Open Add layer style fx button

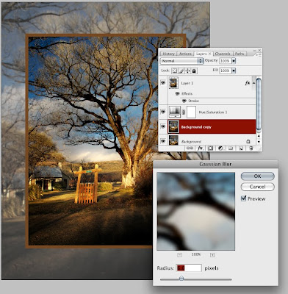200,148
